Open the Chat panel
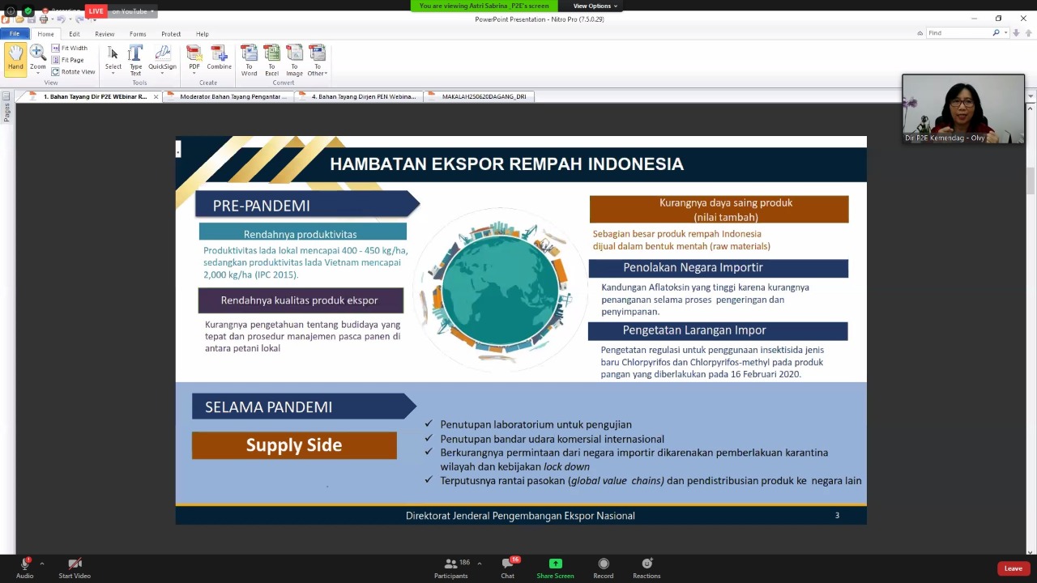The image size is (1037, 583). tap(507, 568)
